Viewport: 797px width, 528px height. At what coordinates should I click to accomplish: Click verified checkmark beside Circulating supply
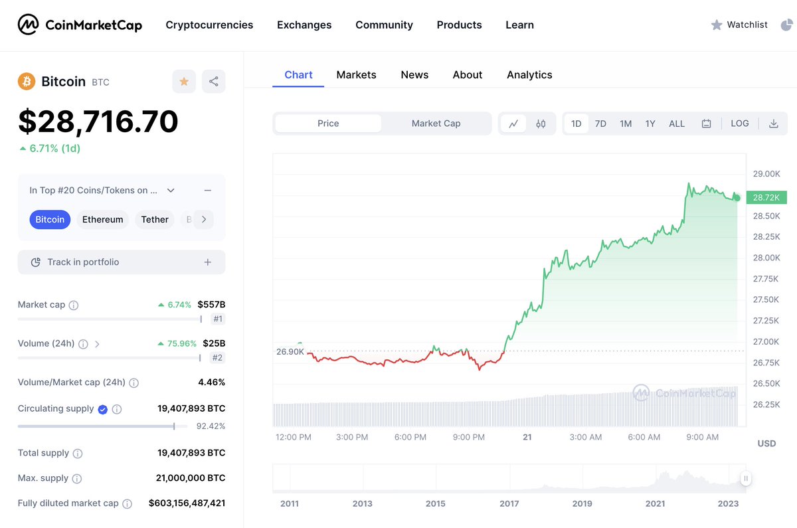(102, 410)
